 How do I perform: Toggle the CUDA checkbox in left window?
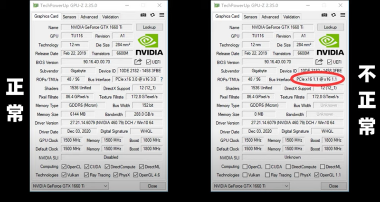pos(87,167)
